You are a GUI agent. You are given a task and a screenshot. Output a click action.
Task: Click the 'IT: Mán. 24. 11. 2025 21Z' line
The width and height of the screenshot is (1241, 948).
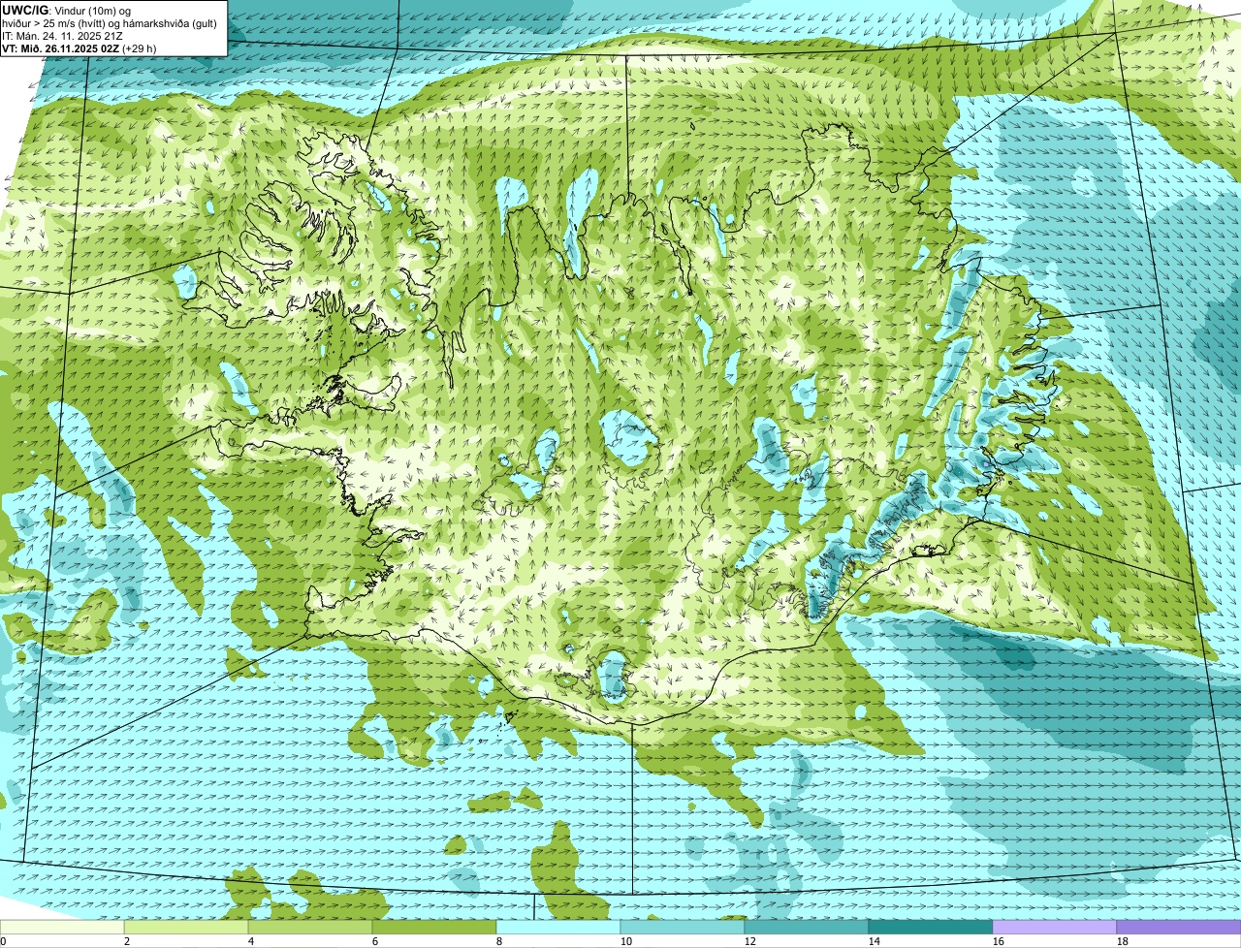[x=63, y=35]
